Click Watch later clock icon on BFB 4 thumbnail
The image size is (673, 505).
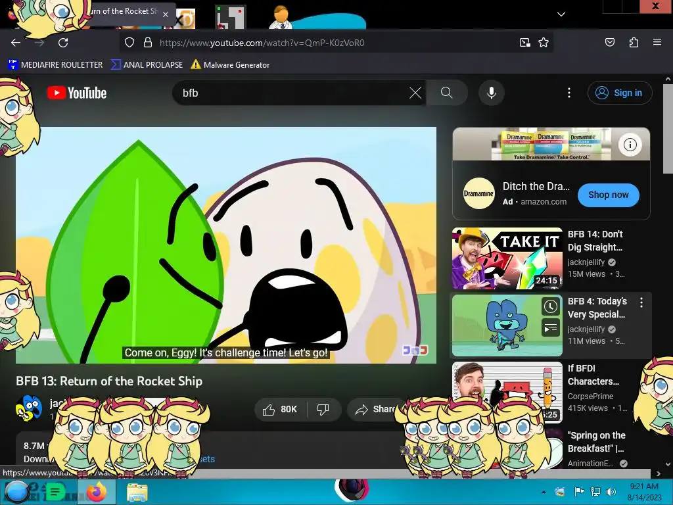click(x=551, y=306)
